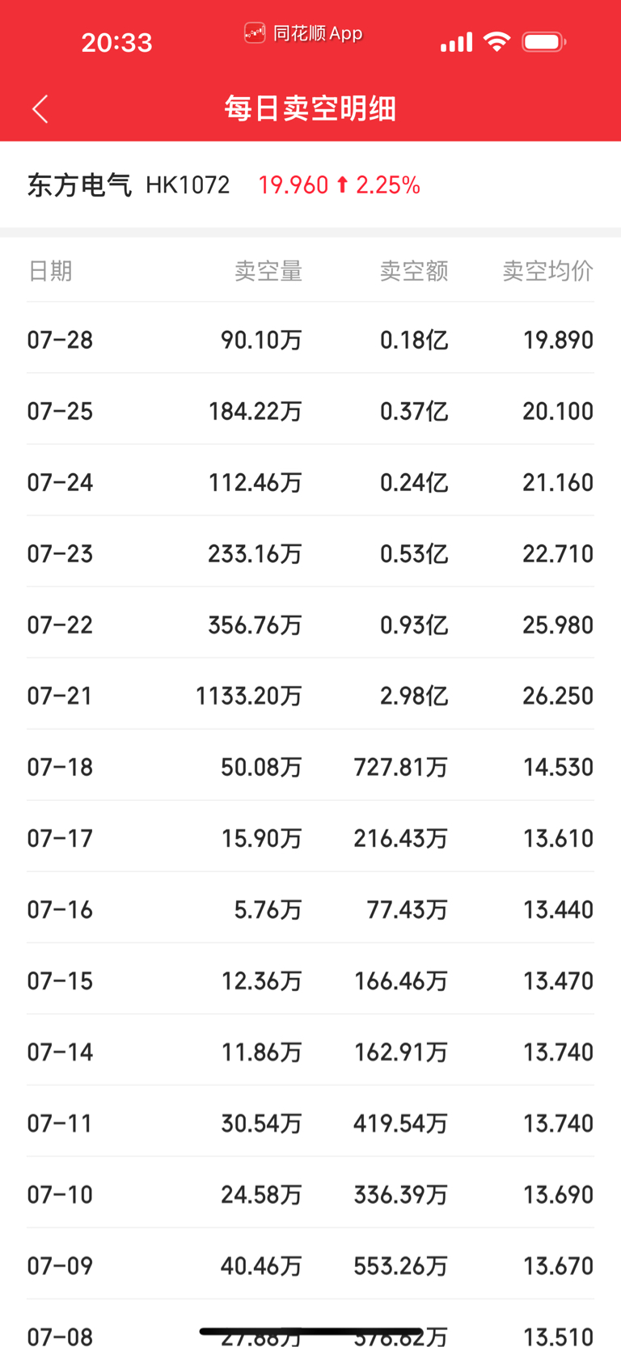Image resolution: width=621 pixels, height=1347 pixels.
Task: Tap the 每日卖空明细 page title
Action: (310, 108)
